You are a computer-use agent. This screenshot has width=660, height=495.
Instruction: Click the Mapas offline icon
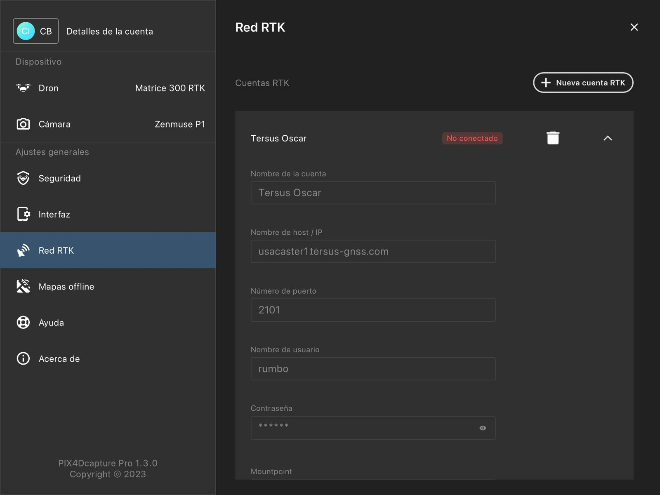pyautogui.click(x=23, y=286)
